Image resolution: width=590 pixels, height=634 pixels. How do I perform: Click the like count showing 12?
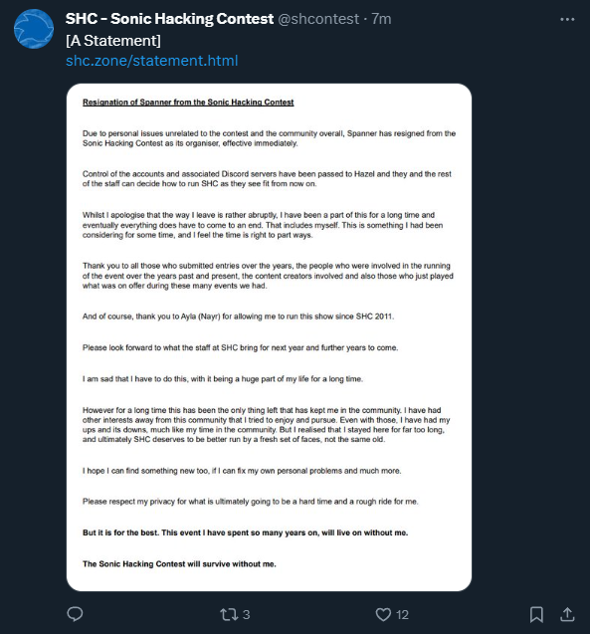point(402,615)
